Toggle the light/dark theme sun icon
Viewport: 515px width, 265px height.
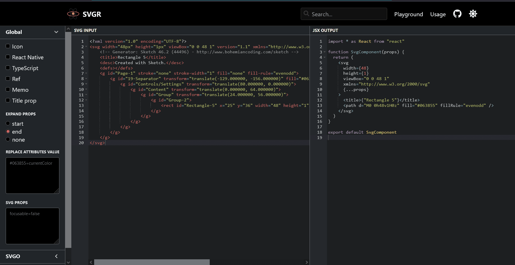pyautogui.click(x=473, y=14)
